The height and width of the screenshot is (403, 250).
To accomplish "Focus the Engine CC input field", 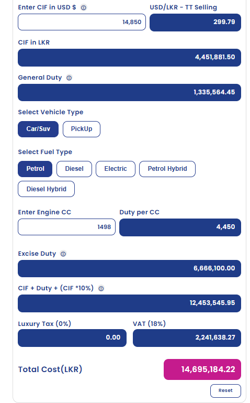I will point(66,227).
